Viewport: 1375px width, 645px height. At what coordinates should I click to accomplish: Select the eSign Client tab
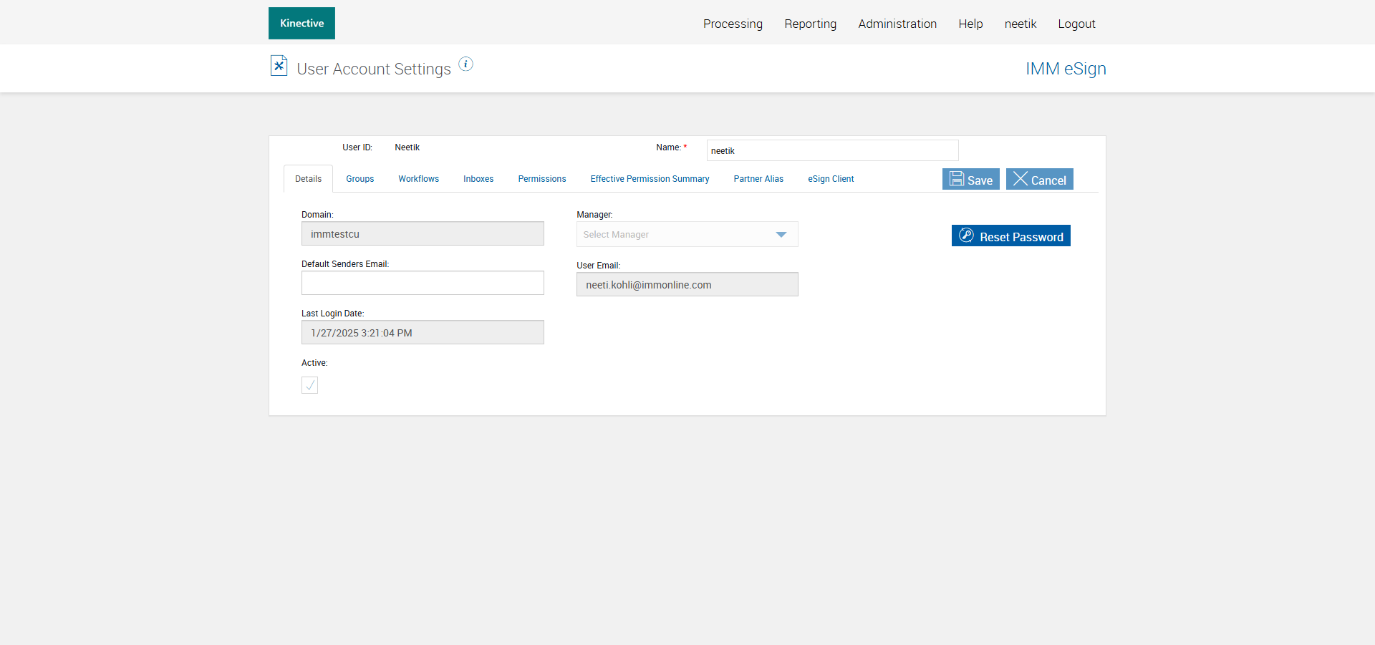coord(831,179)
